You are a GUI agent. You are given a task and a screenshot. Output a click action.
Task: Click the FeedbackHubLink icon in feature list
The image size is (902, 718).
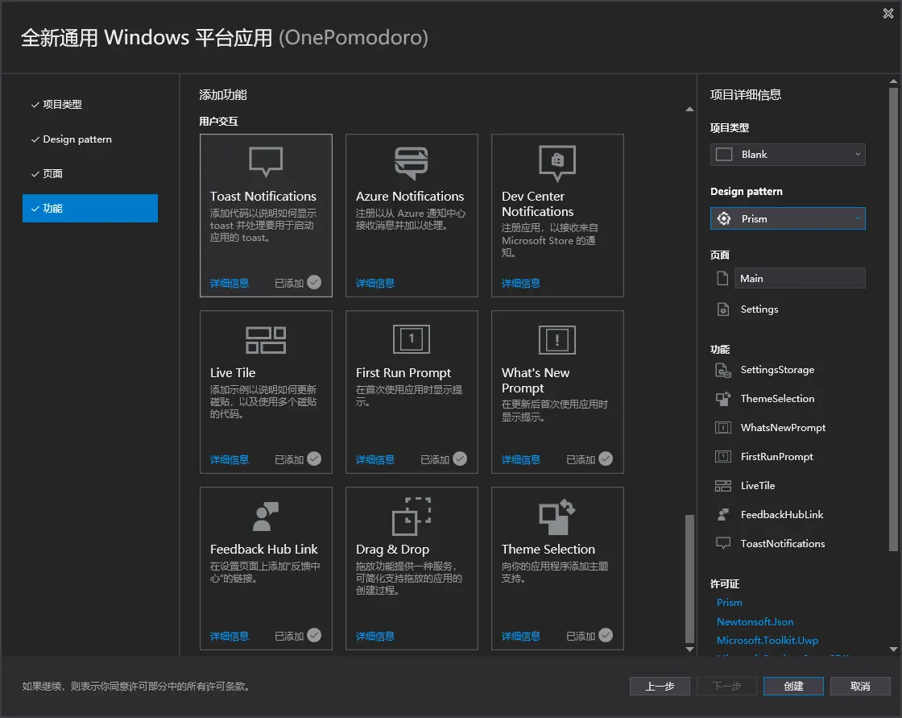[x=723, y=515]
